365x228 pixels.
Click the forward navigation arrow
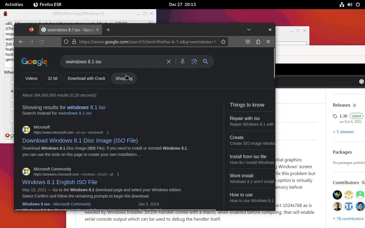(x=31, y=42)
